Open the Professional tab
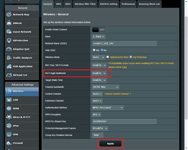This screenshot has height=150, width=188. 128,4
